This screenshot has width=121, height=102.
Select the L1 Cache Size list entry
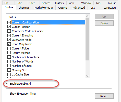tap(20, 74)
